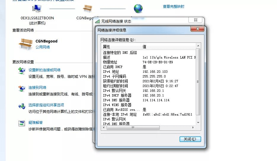The image size is (277, 161).
Task: Select the IPv4 子网掩码 row
Action: (x=149, y=76)
